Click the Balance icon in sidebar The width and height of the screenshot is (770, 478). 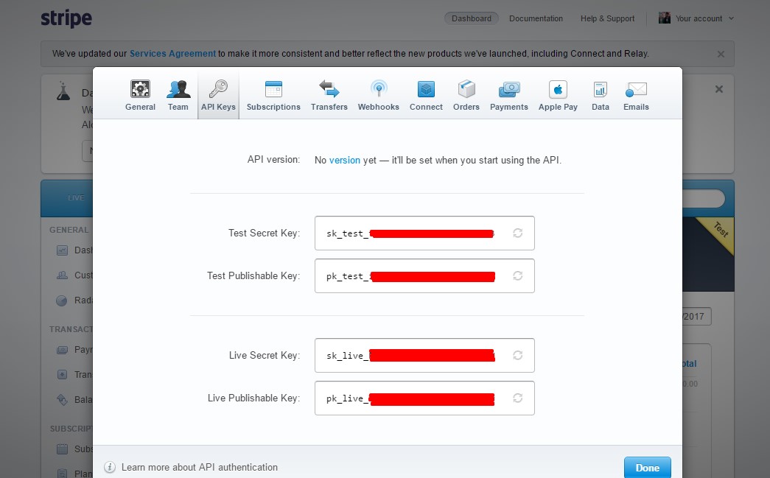[62, 399]
